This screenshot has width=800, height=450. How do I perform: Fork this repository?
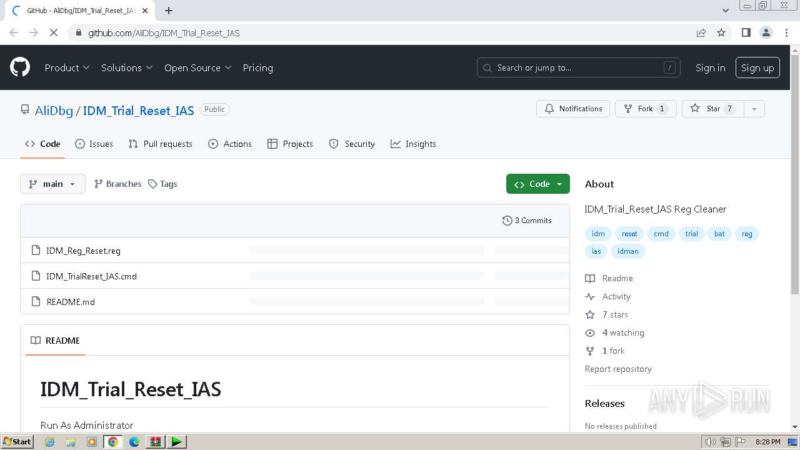click(x=646, y=109)
